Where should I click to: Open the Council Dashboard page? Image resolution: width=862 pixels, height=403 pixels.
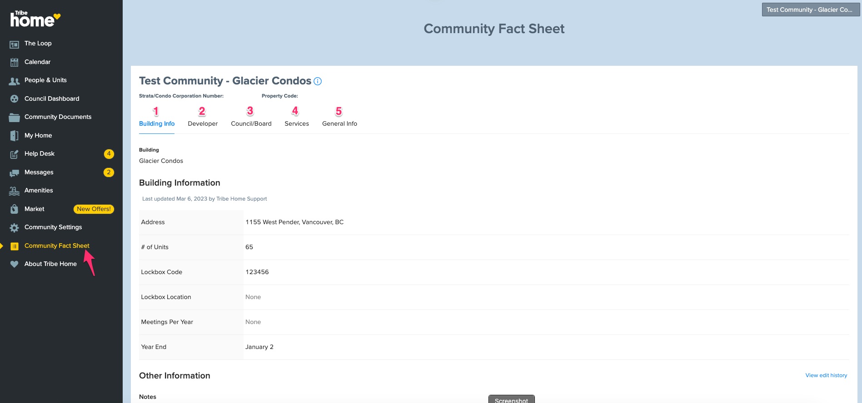[x=52, y=98]
